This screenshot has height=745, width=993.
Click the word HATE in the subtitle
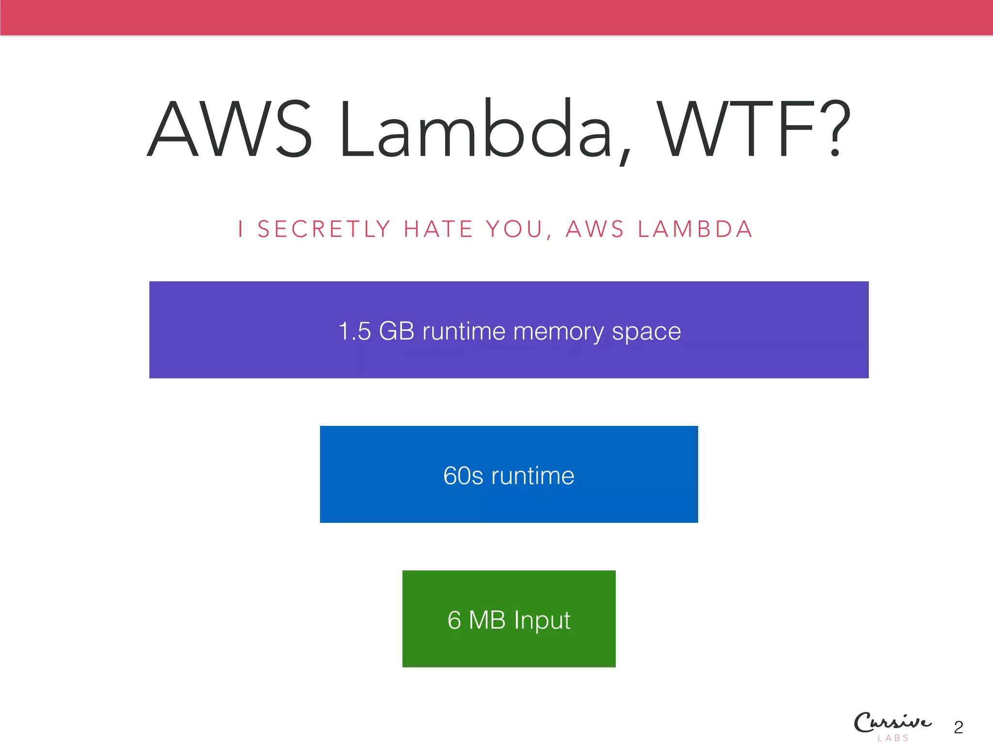click(438, 229)
